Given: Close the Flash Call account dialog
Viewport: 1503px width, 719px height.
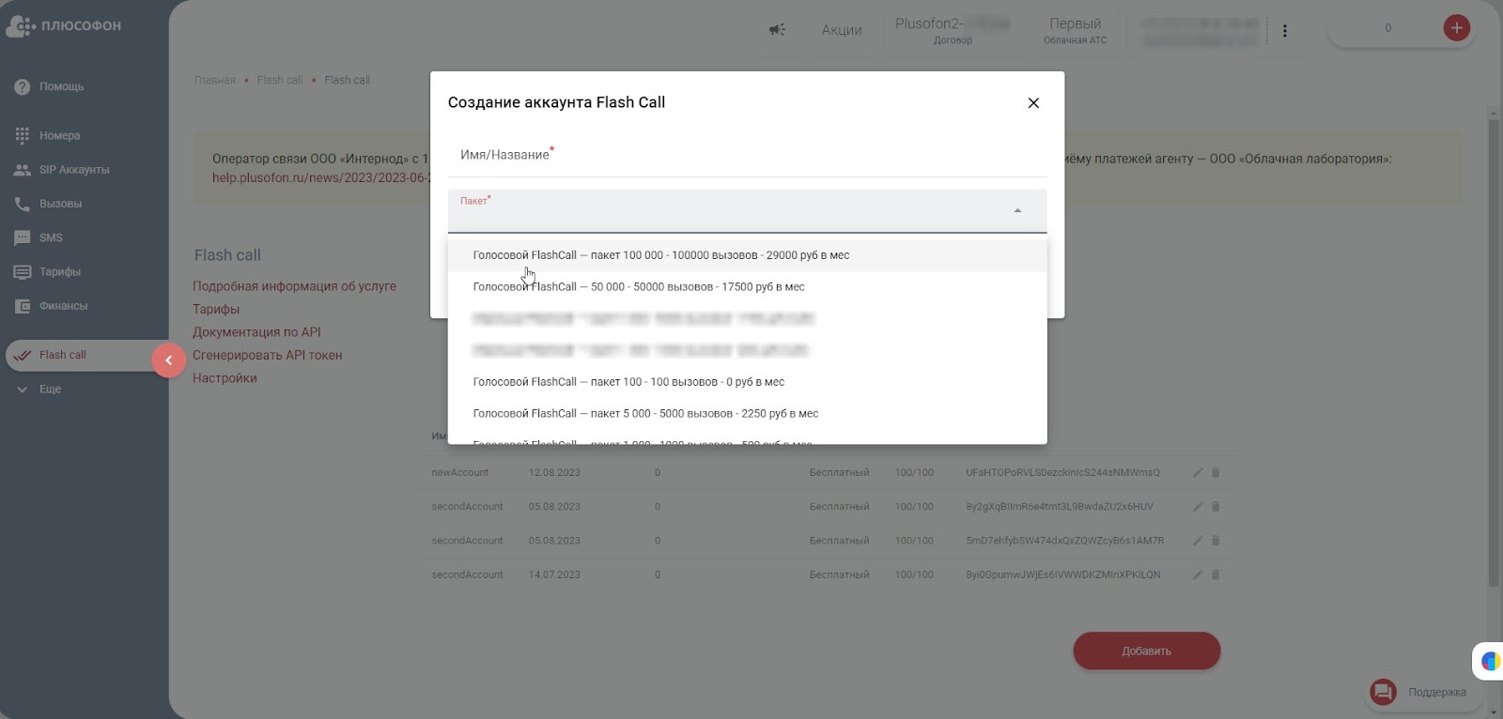Looking at the screenshot, I should click(x=1033, y=103).
